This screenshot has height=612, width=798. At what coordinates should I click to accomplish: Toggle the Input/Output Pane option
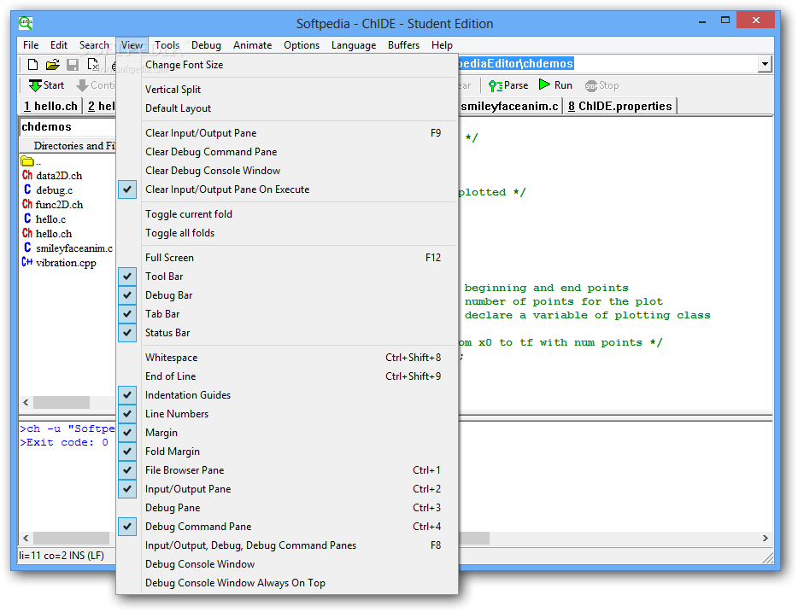coord(287,489)
